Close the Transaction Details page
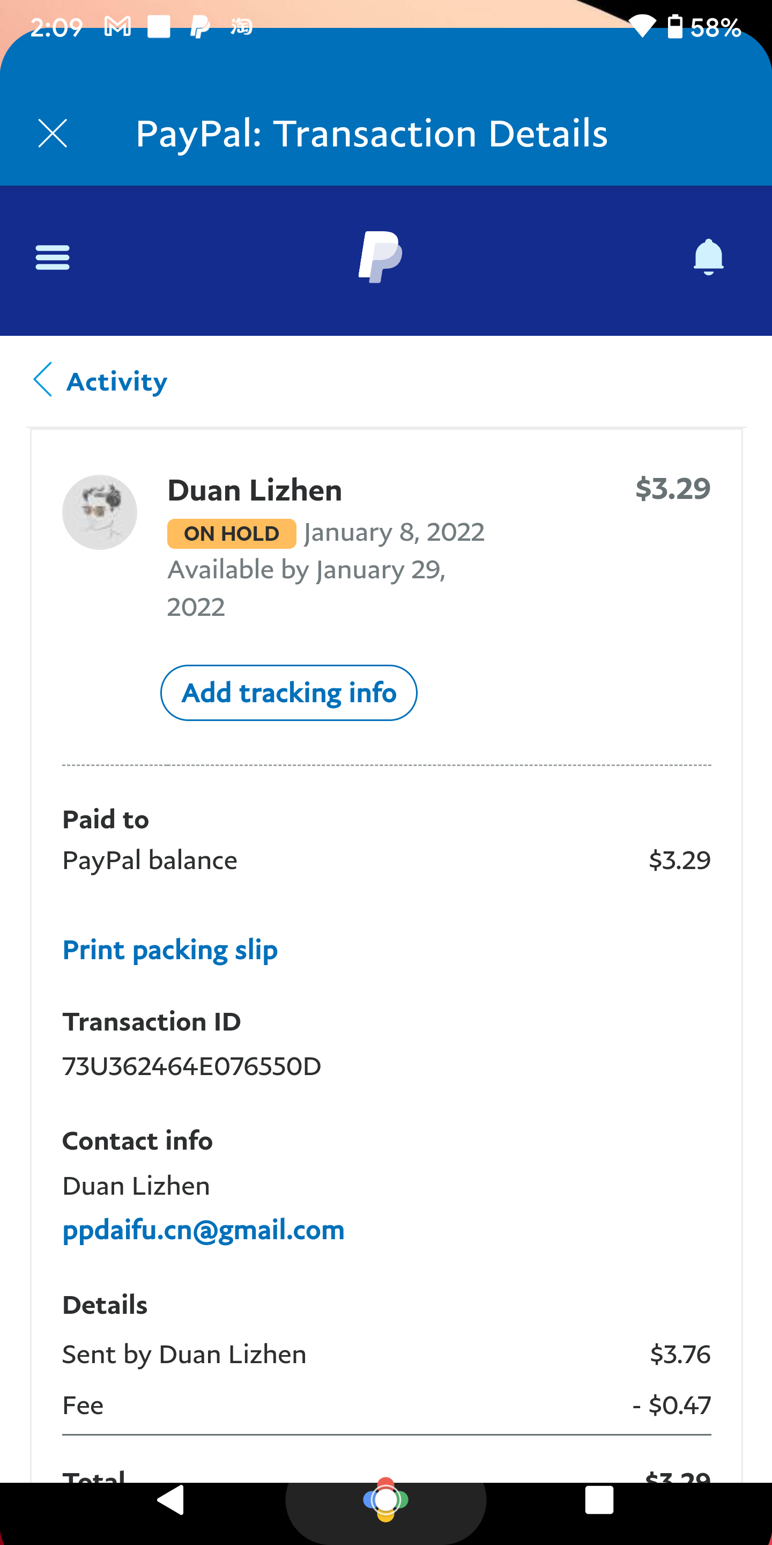772x1545 pixels. coord(53,133)
